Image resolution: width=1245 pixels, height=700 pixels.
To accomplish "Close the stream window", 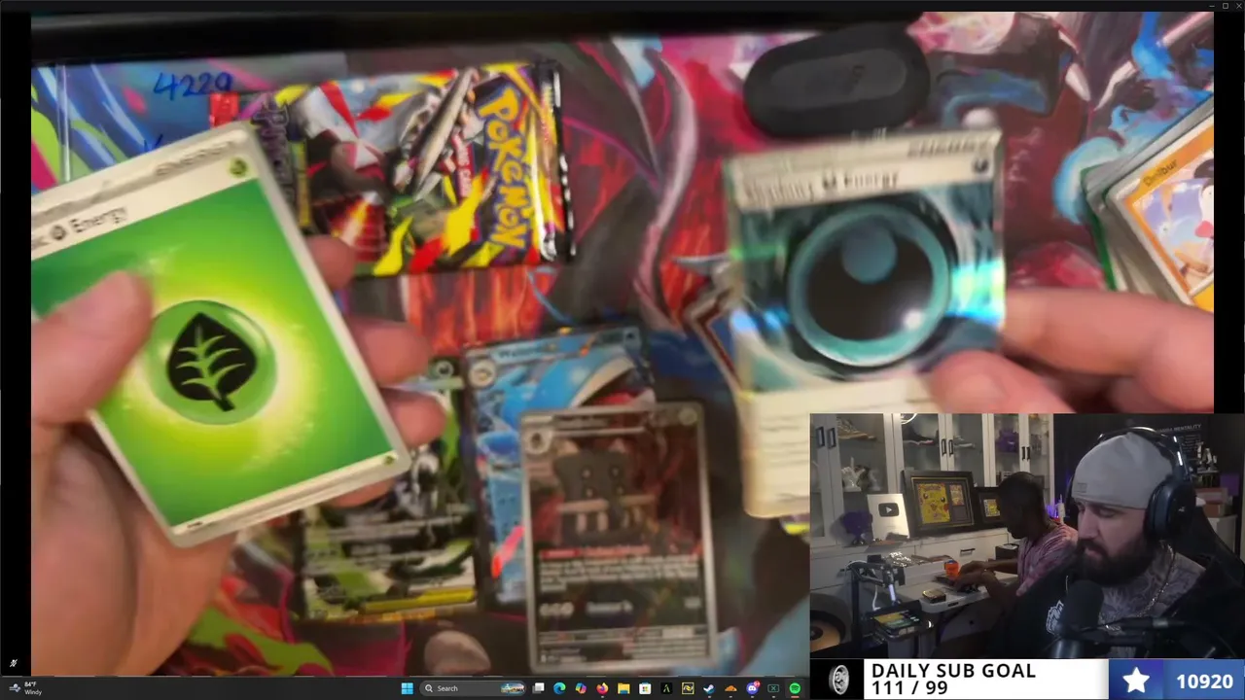I will click(x=1237, y=6).
